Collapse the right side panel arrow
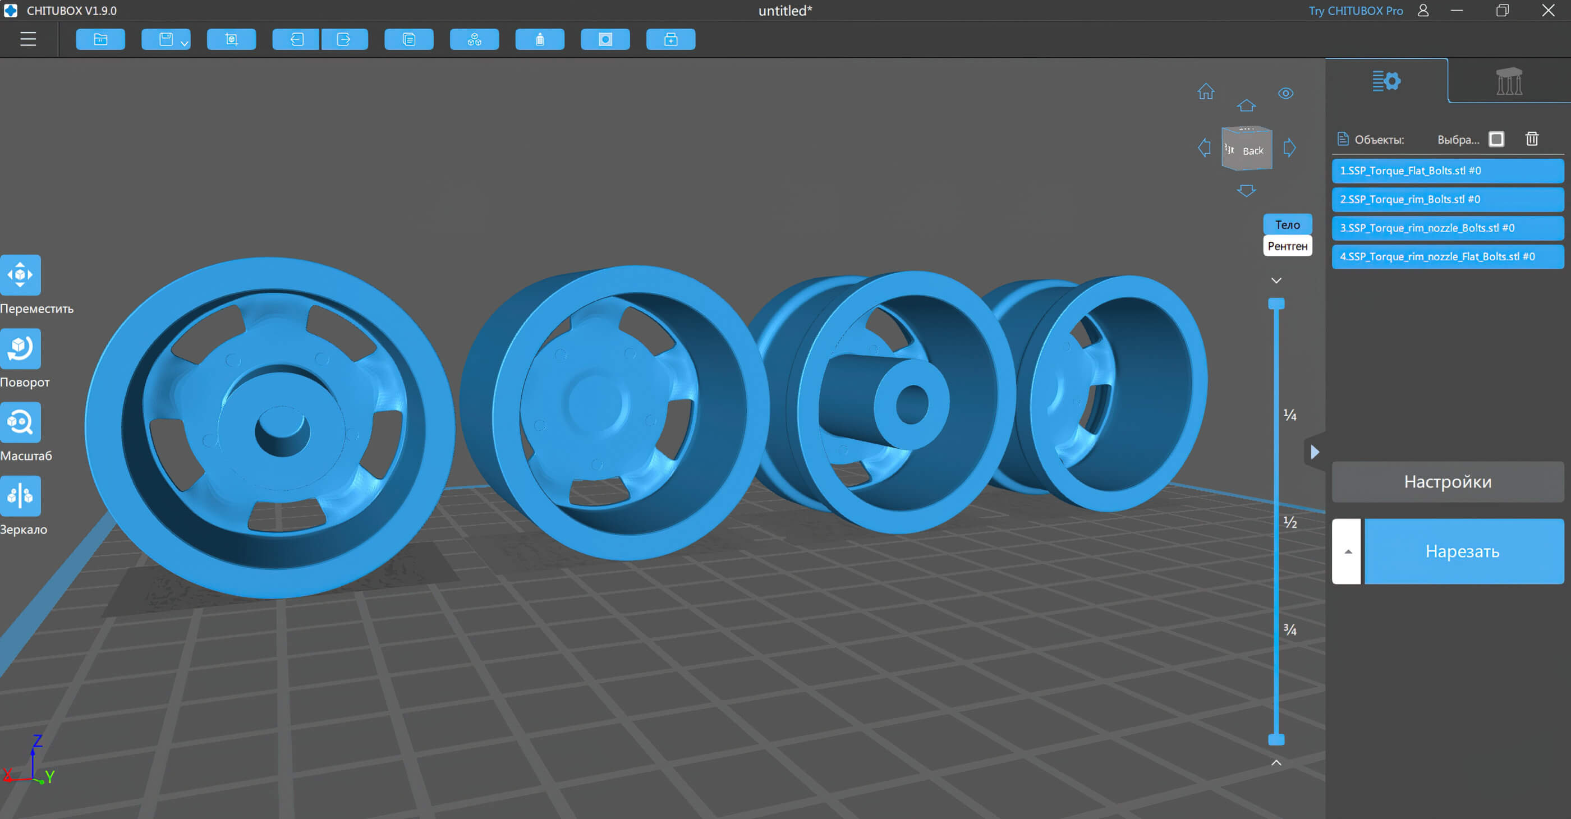Viewport: 1571px width, 819px height. pyautogui.click(x=1315, y=452)
